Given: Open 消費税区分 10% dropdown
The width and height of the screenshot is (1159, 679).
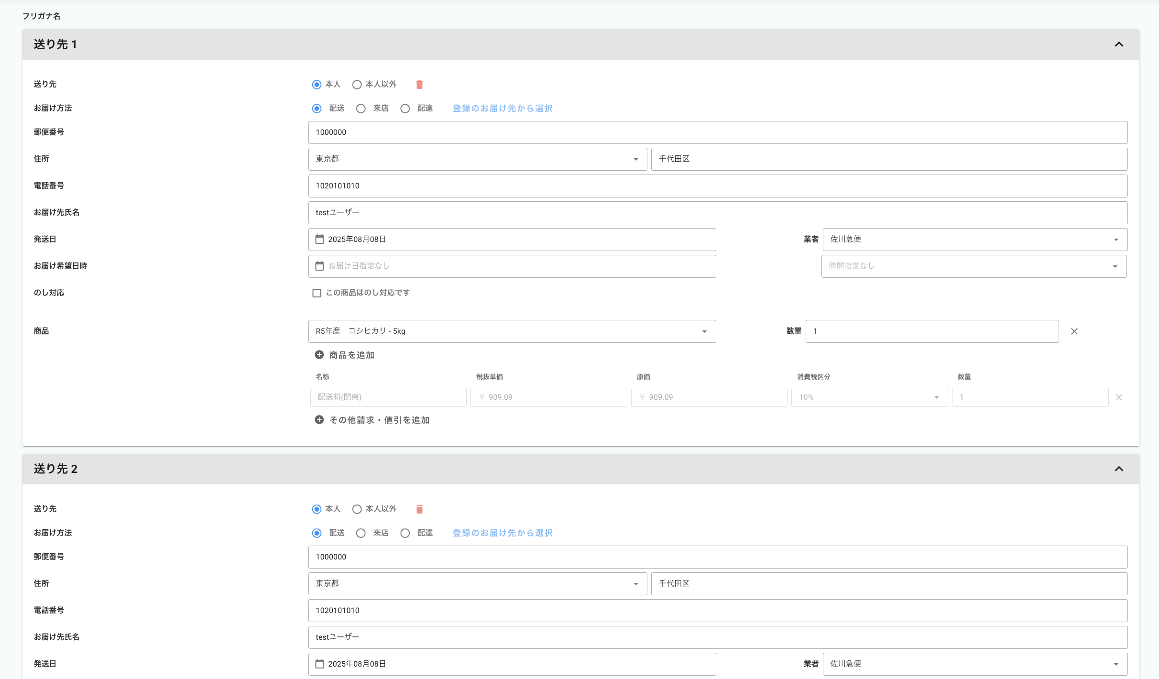Looking at the screenshot, I should coord(869,397).
